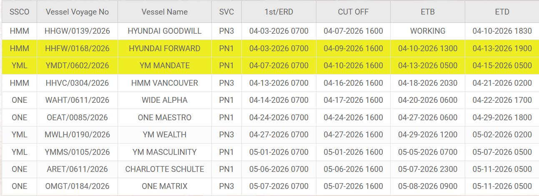Click voyage number OMGT/0184/2026
This screenshot has height=196, width=539.
(x=77, y=186)
